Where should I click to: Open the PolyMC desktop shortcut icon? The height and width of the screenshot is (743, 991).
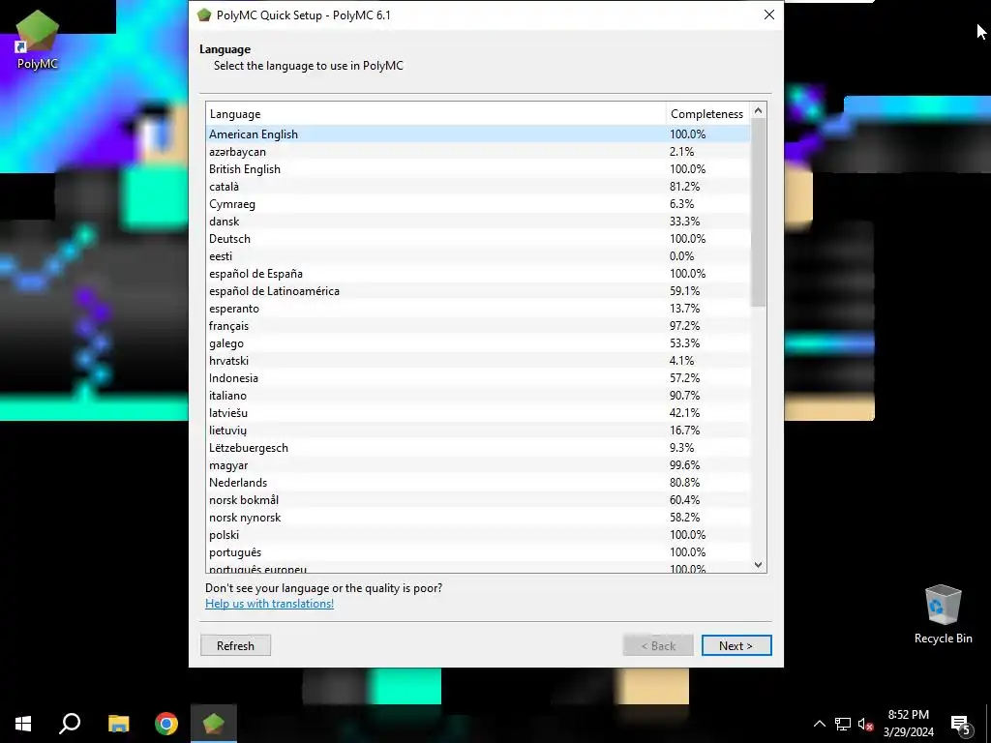[x=38, y=41]
